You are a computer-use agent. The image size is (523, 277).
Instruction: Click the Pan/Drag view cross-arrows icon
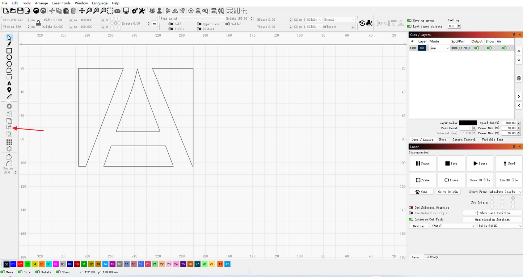(x=82, y=11)
